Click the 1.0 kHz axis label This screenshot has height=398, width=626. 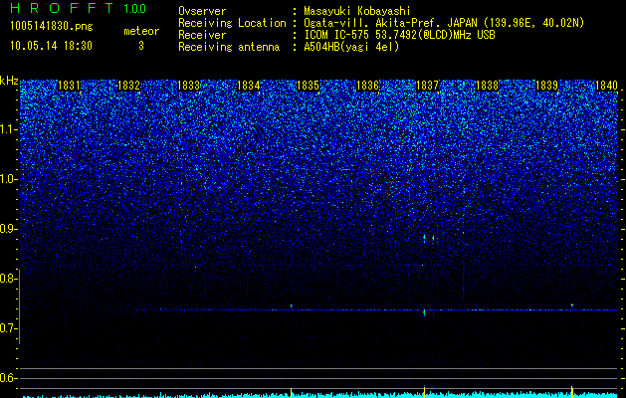click(9, 179)
